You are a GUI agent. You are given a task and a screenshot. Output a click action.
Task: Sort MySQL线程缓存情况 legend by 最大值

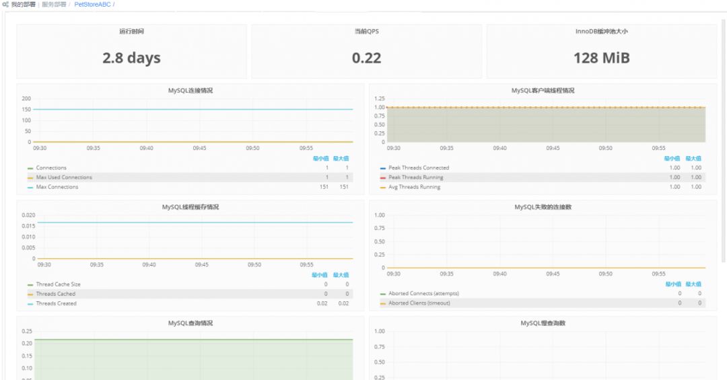click(341, 275)
